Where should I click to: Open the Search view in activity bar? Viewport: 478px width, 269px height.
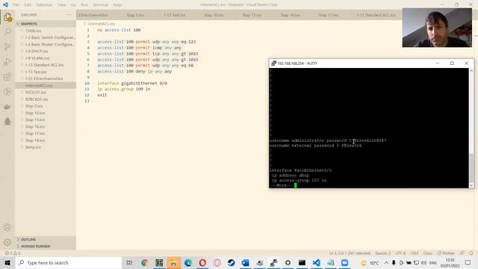[7, 31]
